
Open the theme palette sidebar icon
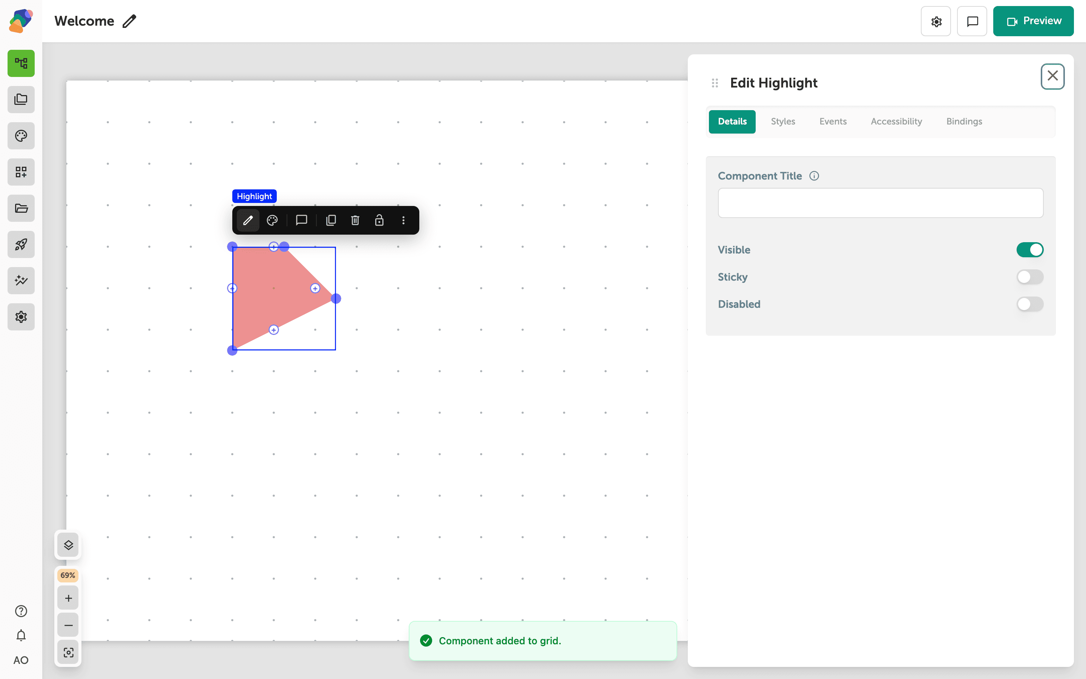tap(21, 136)
